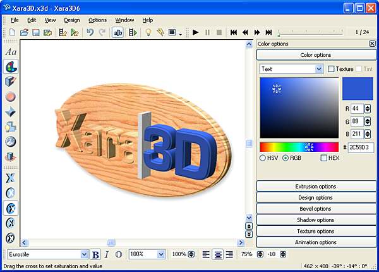Open the Design menu
The width and height of the screenshot is (379, 272).
(72, 20)
